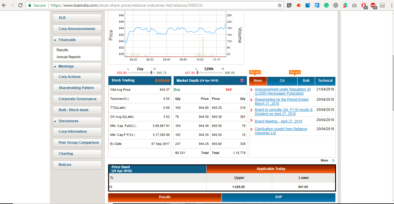
Task: Open the Stock Trading Archives link
Action: coord(162,80)
